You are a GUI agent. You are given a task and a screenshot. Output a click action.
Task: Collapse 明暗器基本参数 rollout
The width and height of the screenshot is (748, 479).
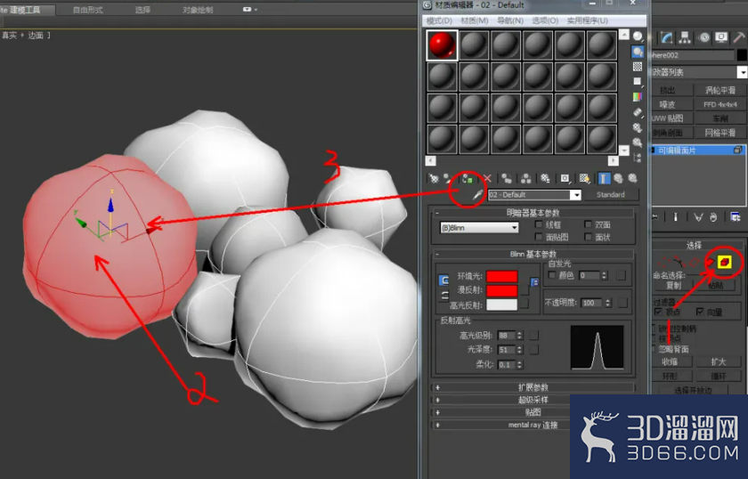click(533, 213)
